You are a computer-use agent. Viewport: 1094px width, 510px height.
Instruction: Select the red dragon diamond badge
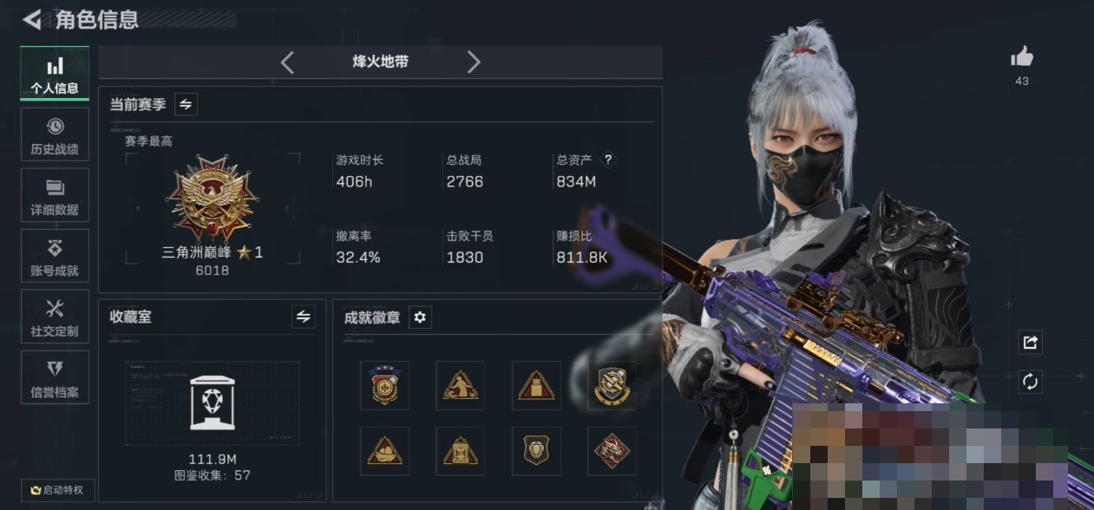612,450
